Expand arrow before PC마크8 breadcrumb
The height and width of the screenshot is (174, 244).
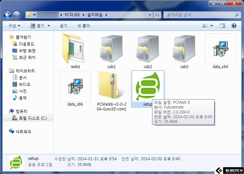[61, 15]
